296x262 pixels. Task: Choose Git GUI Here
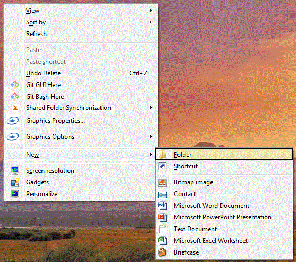point(81,85)
